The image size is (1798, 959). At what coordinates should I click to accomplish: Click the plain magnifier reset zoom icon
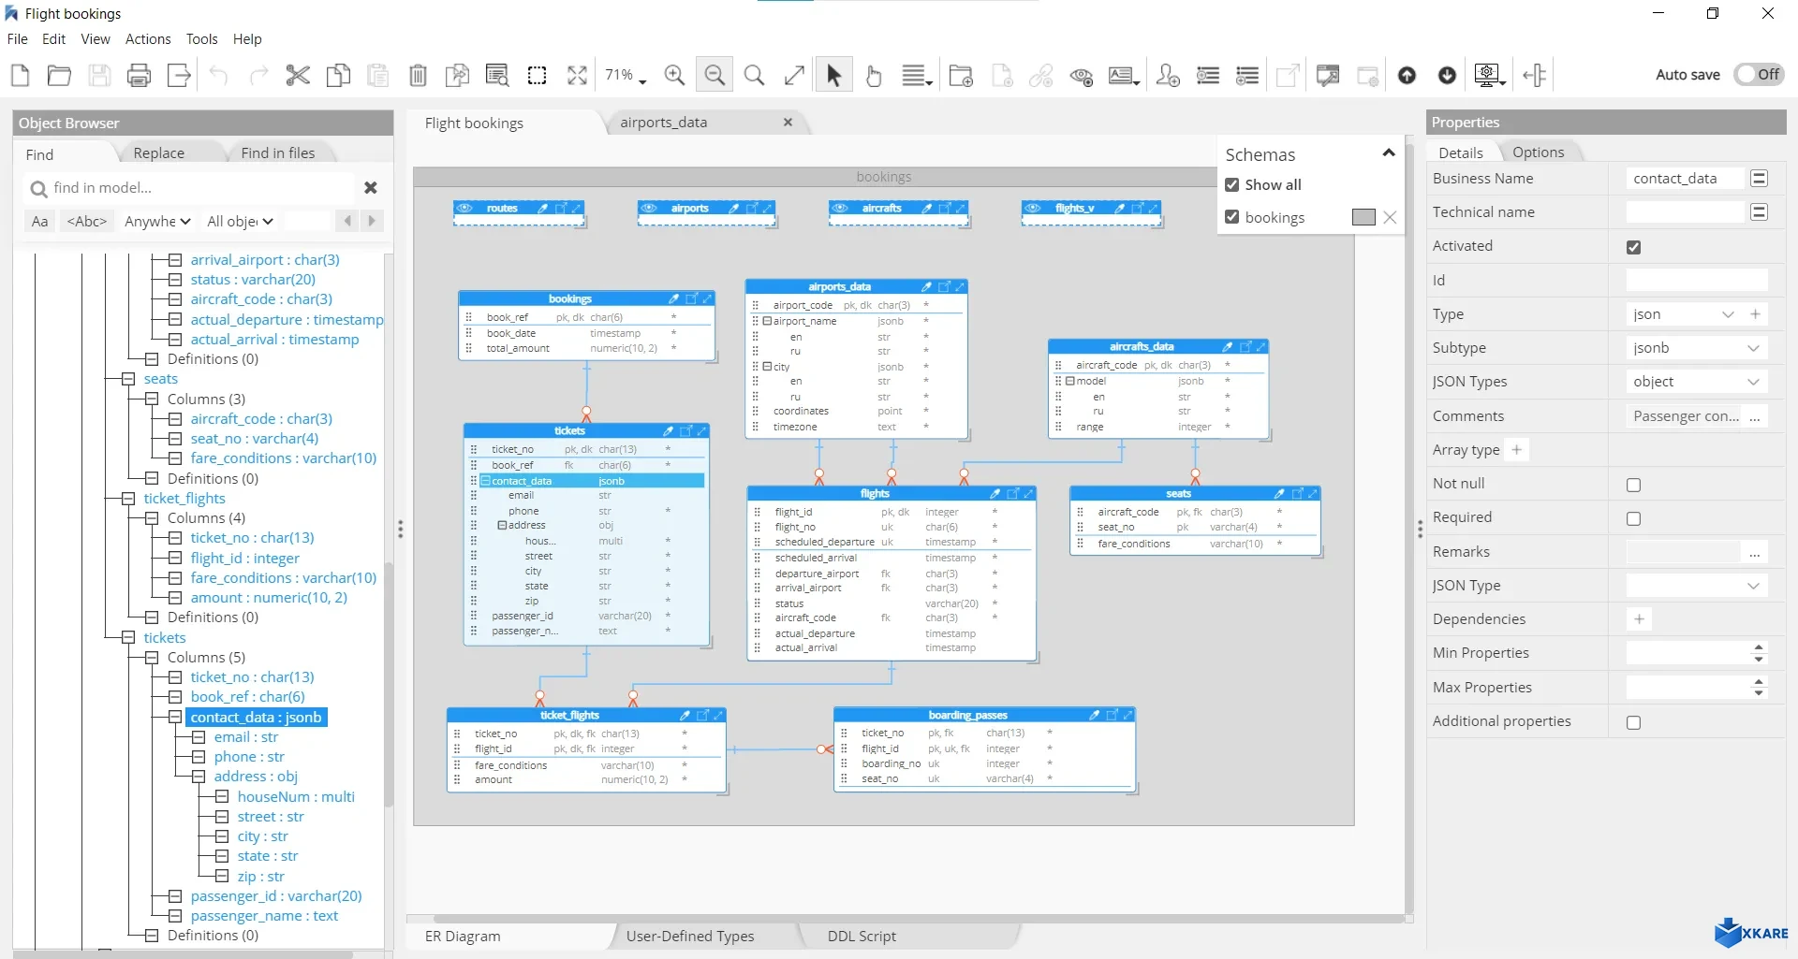pos(754,76)
